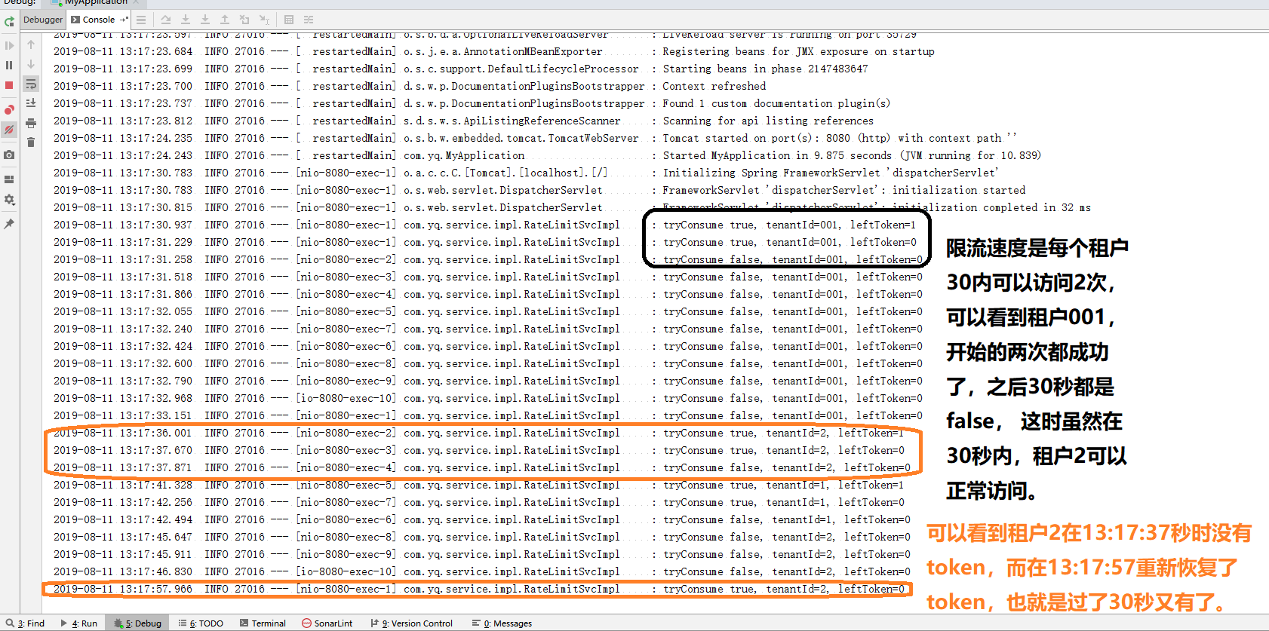Go up the stack trace (up arrow)

pyautogui.click(x=31, y=44)
